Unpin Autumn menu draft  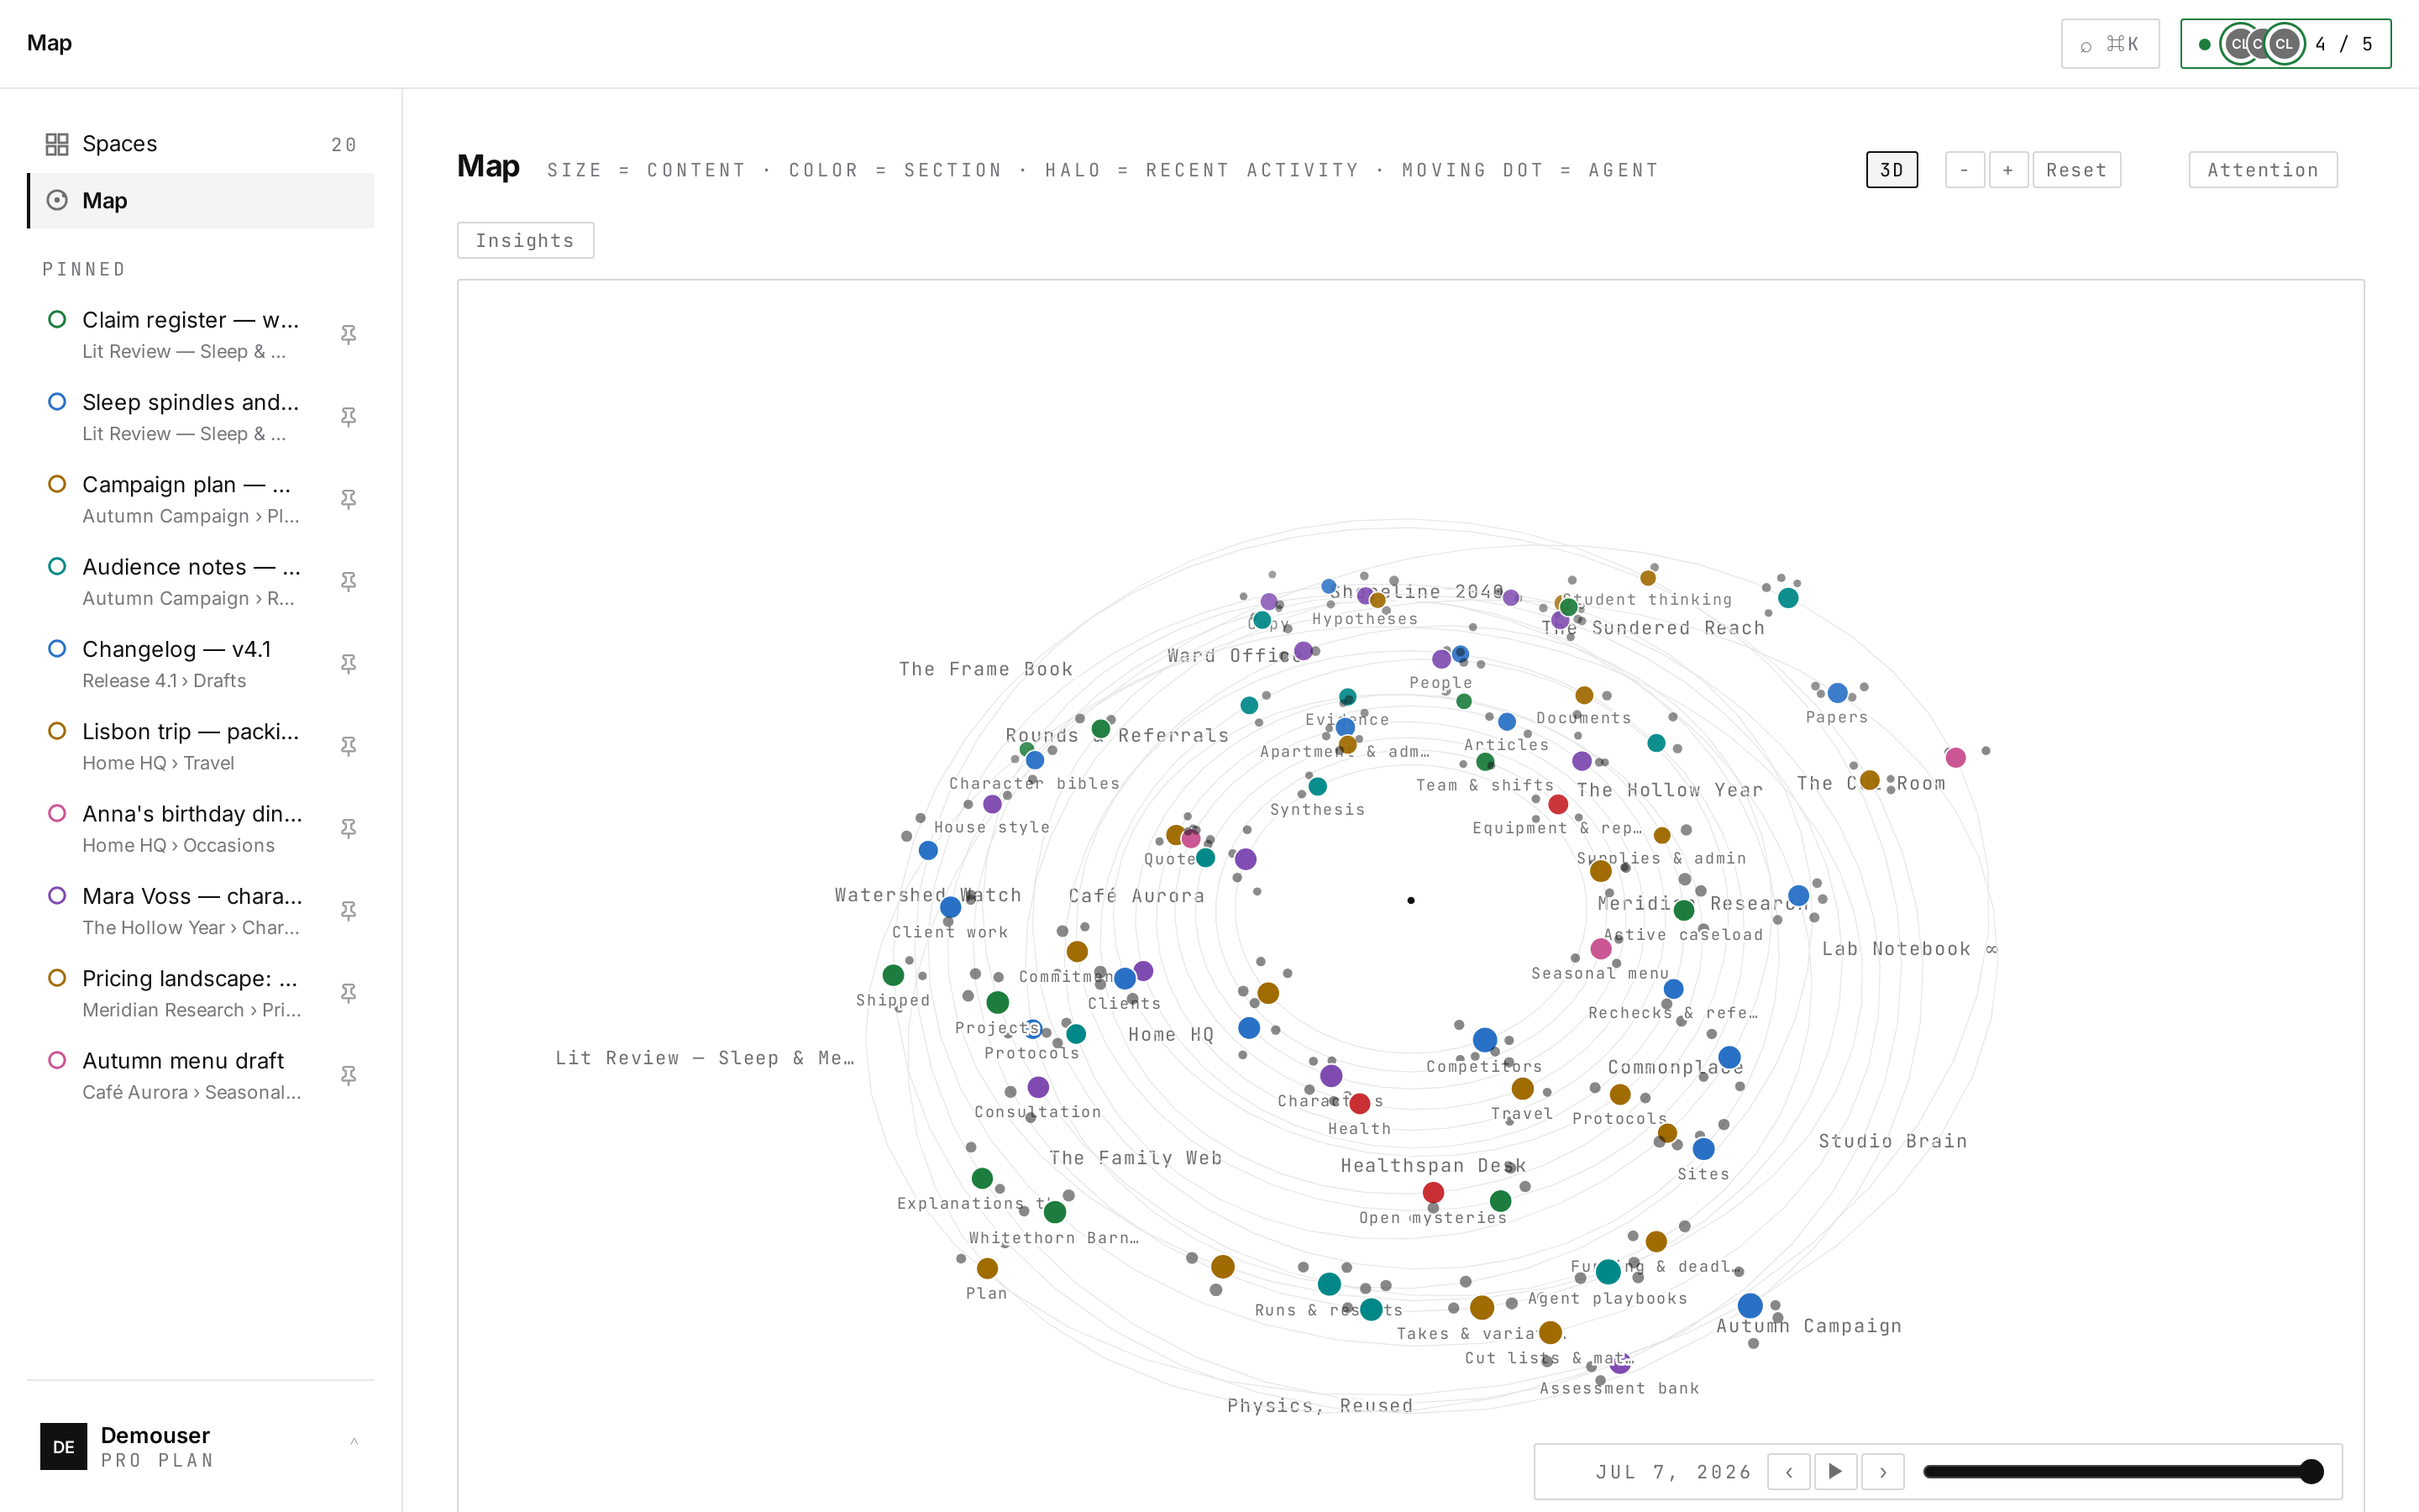(348, 1076)
